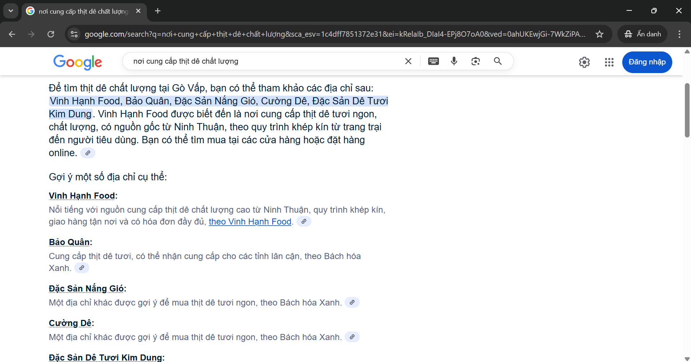Image resolution: width=691 pixels, height=362 pixels.
Task: Bookmark this page with the star icon
Action: coord(600,34)
